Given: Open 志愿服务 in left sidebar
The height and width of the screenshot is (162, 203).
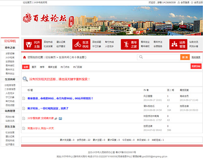Looking at the screenshot, I should (x=10, y=62).
